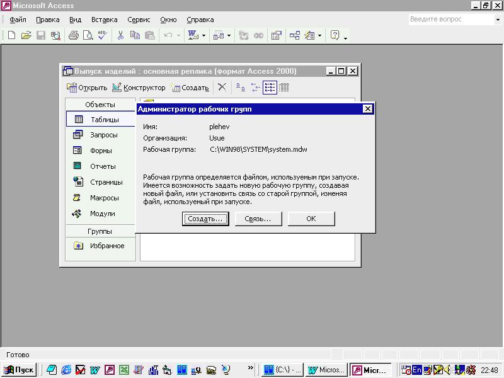Click the Группы bar header
The width and height of the screenshot is (504, 378).
[x=100, y=231]
